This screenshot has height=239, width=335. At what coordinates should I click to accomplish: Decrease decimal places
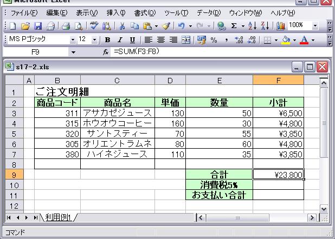coord(252,40)
